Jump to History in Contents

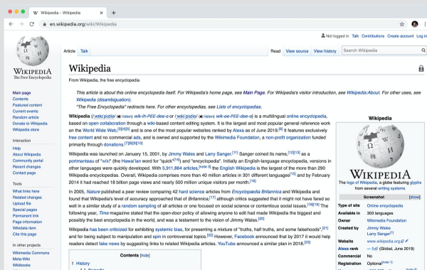83,263
